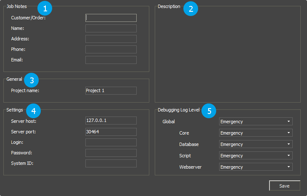Click the number 2 Description marker
Image resolution: width=307 pixels, height=196 pixels.
click(x=191, y=9)
